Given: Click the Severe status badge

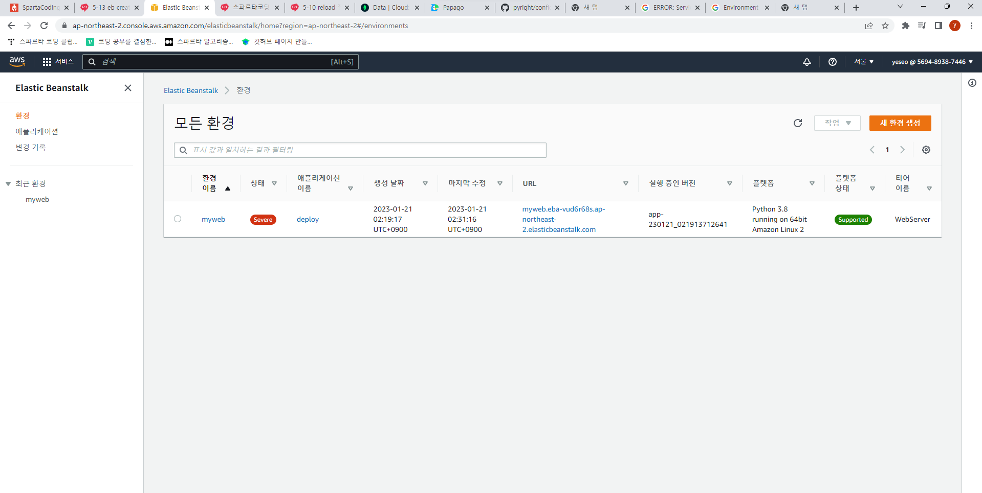Looking at the screenshot, I should tap(263, 220).
